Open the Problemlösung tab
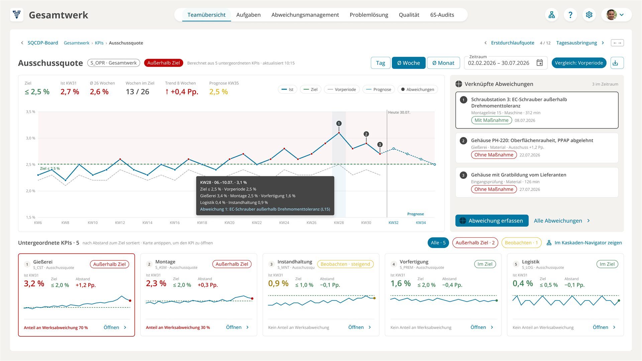Screen dimensions: 642x361 click(369, 15)
